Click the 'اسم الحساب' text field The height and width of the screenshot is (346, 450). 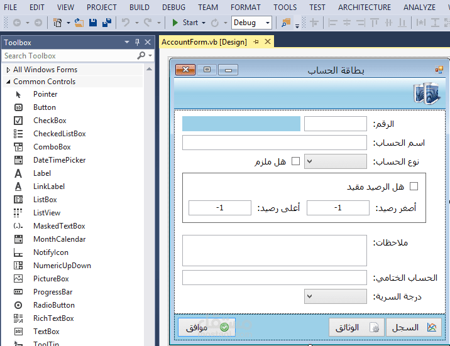275,143
